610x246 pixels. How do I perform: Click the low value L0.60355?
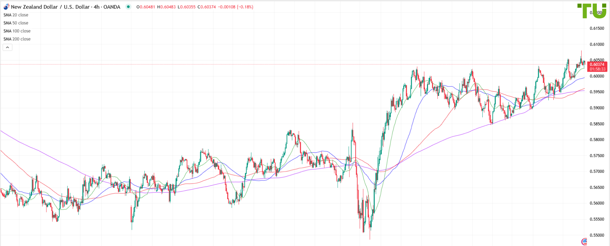[x=187, y=7]
